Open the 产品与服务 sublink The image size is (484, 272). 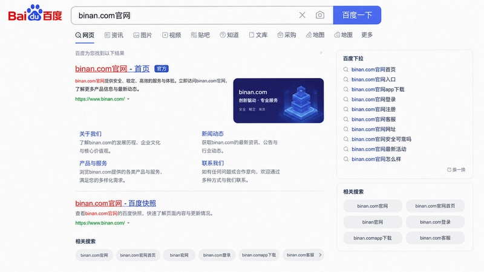(93, 163)
